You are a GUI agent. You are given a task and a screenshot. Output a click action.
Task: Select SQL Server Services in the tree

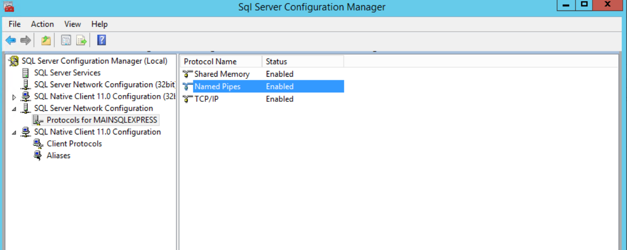pyautogui.click(x=67, y=73)
